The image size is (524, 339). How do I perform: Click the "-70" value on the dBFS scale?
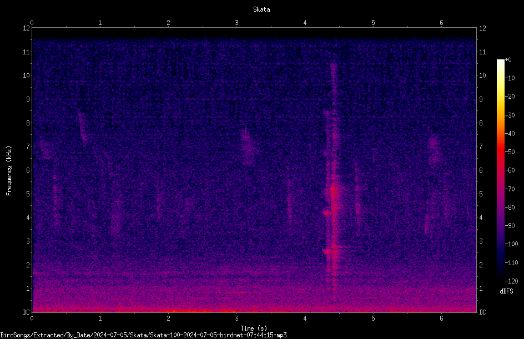click(x=510, y=189)
